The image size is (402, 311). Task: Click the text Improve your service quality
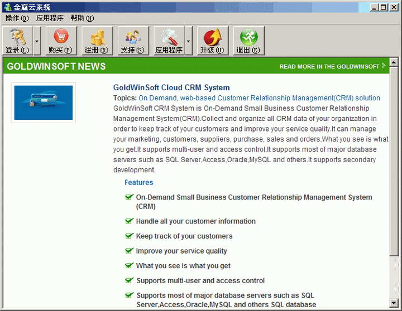181,251
